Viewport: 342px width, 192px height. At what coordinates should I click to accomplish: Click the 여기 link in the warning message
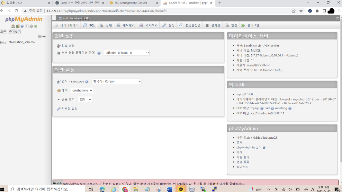[x=222, y=184]
